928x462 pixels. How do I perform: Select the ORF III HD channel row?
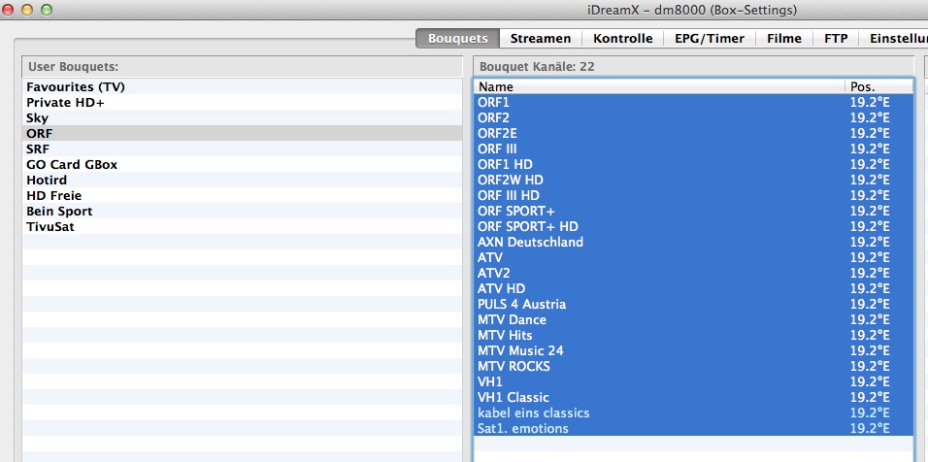[694, 195]
